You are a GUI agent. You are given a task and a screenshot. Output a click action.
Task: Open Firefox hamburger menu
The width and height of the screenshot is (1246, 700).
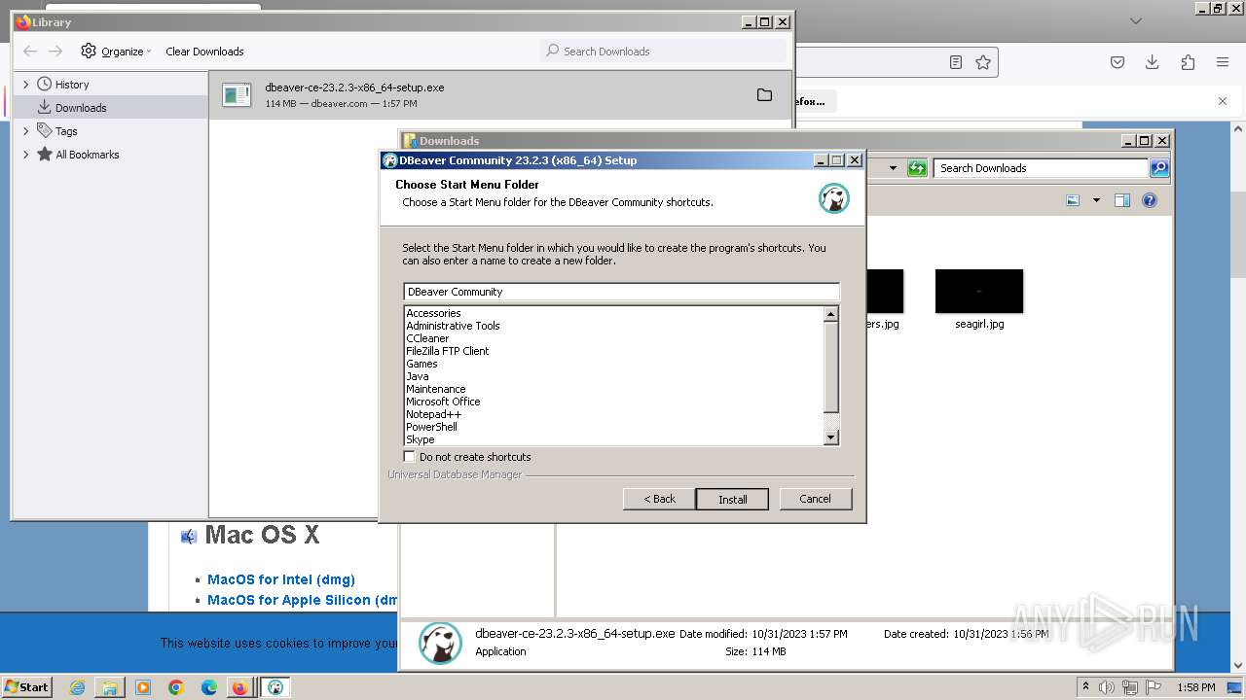pyautogui.click(x=1223, y=62)
